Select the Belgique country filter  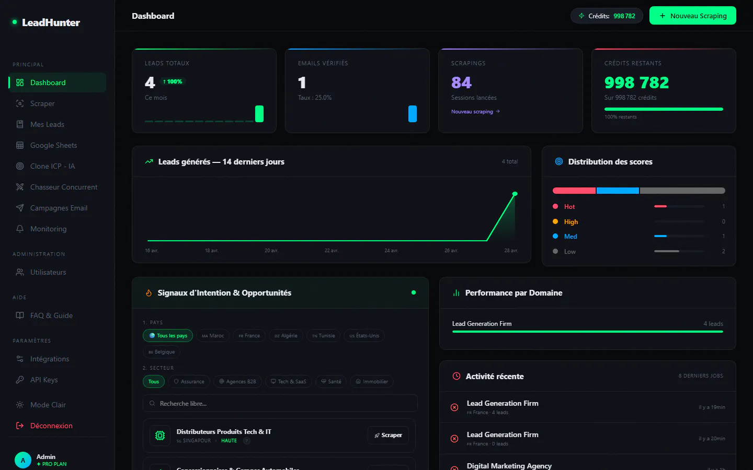point(162,352)
